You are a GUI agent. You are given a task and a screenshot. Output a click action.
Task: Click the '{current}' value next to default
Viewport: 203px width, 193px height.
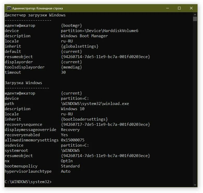[x=71, y=52]
